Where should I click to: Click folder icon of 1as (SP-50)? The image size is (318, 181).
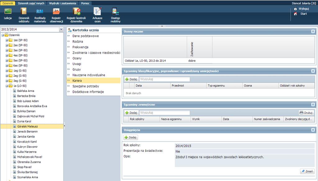[11, 40]
